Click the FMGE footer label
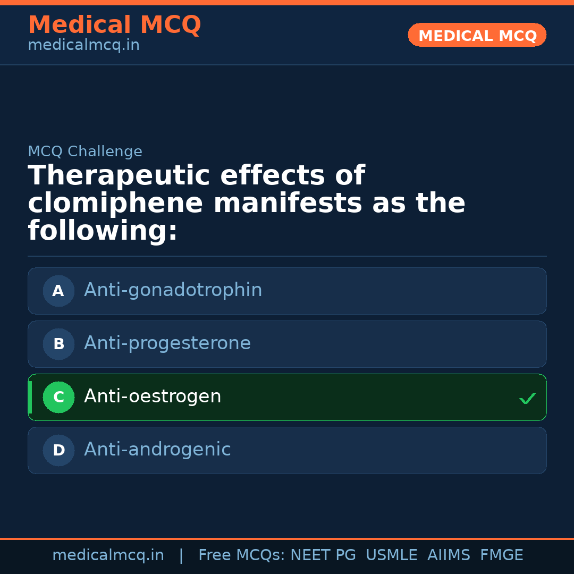This screenshot has width=574, height=574. (501, 555)
